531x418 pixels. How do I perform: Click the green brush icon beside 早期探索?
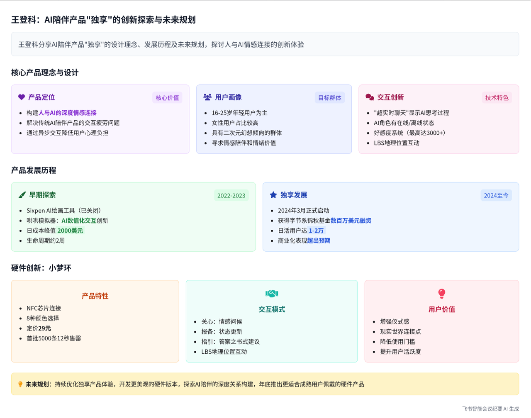pyautogui.click(x=22, y=195)
